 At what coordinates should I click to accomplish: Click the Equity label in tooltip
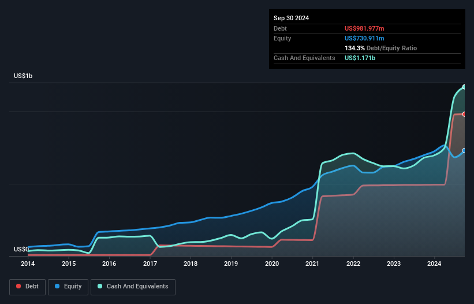282,38
